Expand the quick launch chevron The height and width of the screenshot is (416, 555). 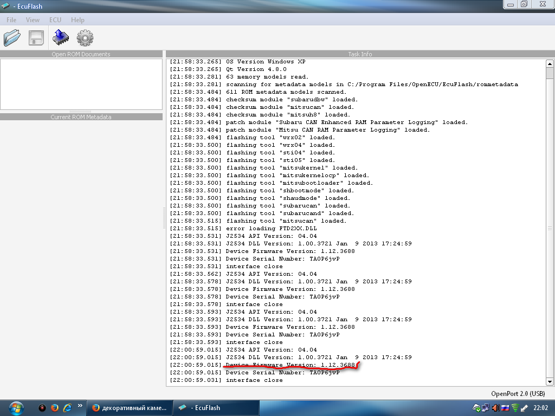(x=80, y=406)
